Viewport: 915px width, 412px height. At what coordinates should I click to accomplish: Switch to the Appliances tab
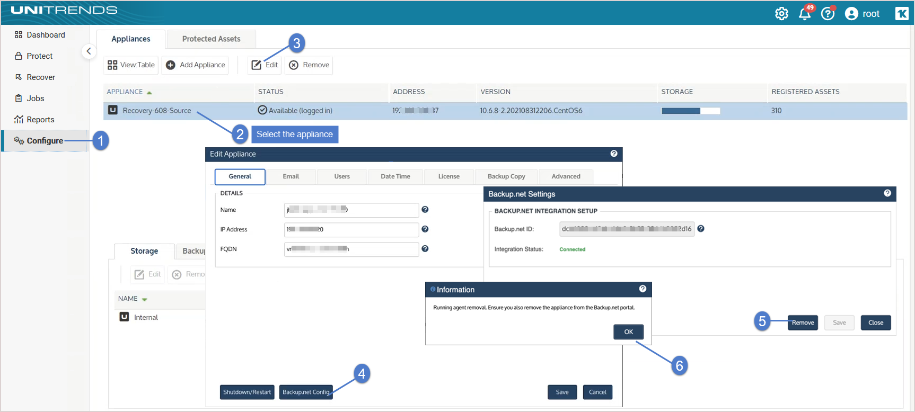pyautogui.click(x=131, y=39)
